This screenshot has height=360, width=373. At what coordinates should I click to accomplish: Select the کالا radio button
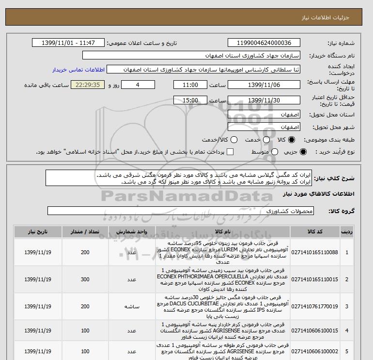tap(292, 140)
